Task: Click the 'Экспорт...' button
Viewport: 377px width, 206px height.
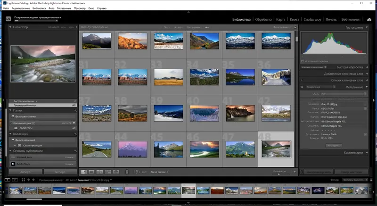Action: click(60, 172)
